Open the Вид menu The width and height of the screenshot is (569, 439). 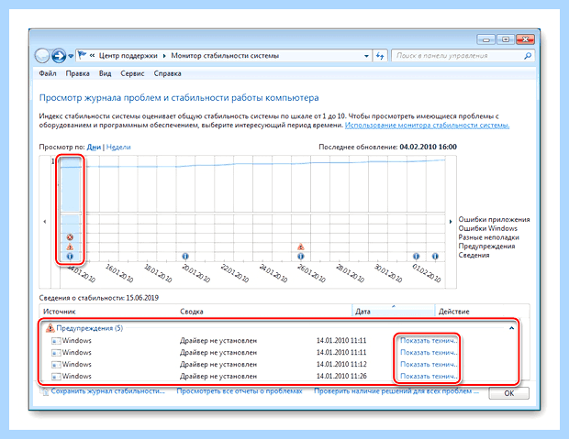point(106,73)
